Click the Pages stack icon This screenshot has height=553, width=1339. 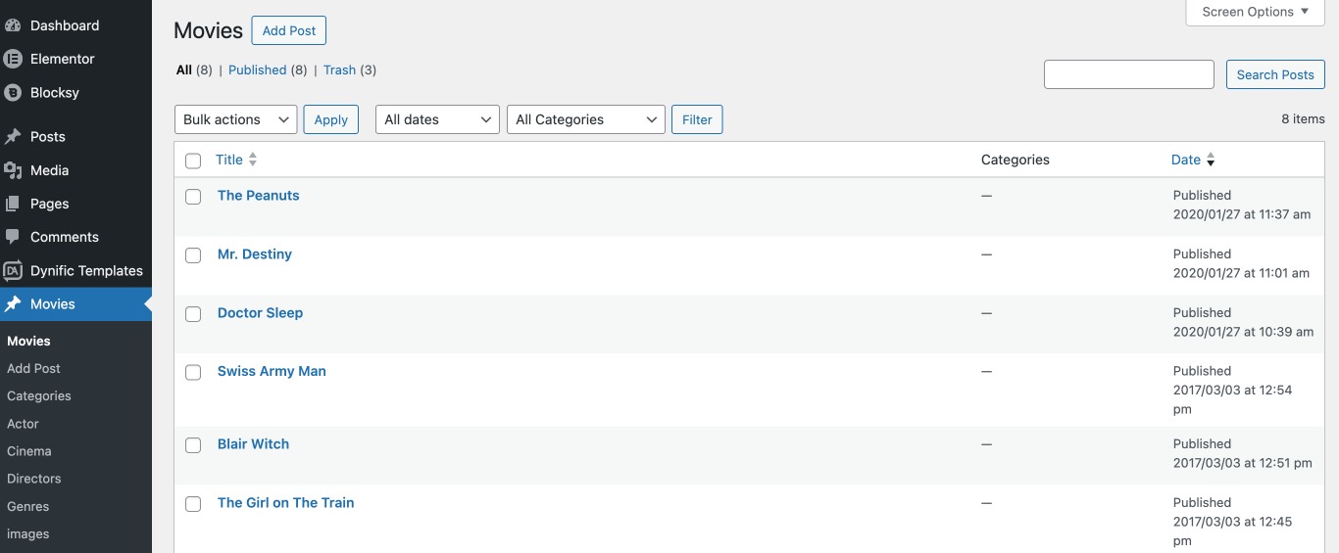[x=13, y=204]
